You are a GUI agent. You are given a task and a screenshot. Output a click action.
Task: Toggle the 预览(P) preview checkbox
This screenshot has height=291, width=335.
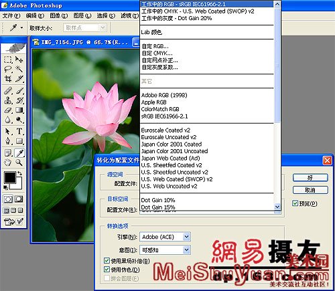[x=295, y=203]
